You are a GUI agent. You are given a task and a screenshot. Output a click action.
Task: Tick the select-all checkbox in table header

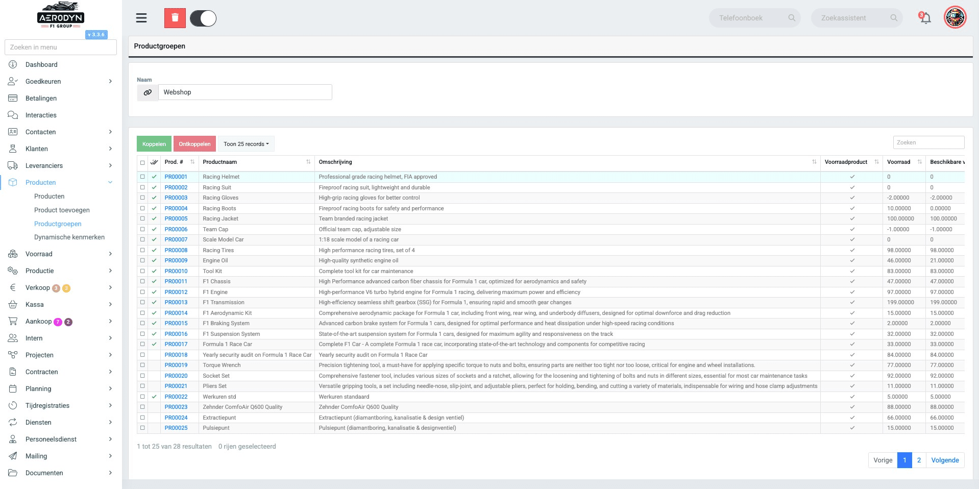tap(142, 162)
